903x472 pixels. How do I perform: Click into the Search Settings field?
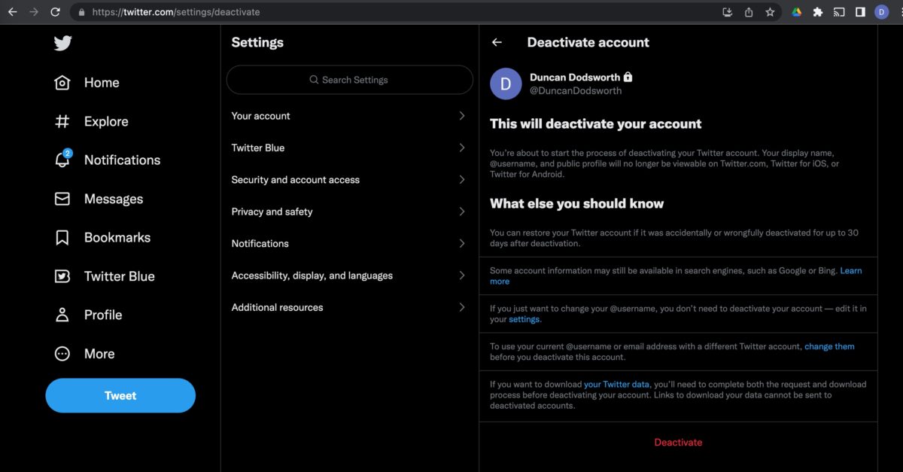pos(350,80)
